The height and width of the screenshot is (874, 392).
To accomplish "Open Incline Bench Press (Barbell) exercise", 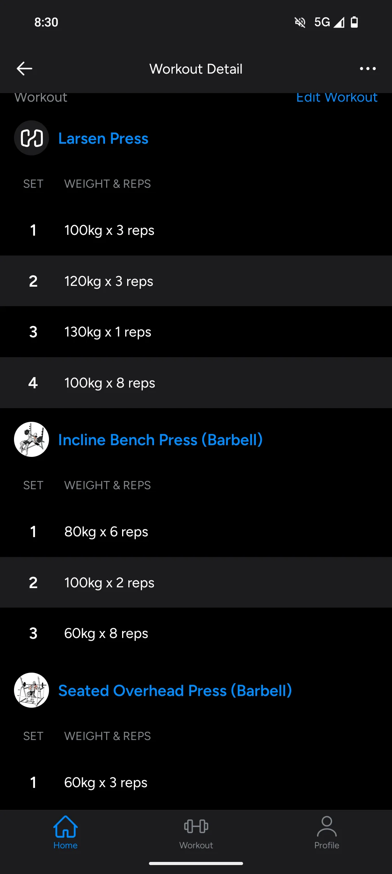I will (x=160, y=440).
